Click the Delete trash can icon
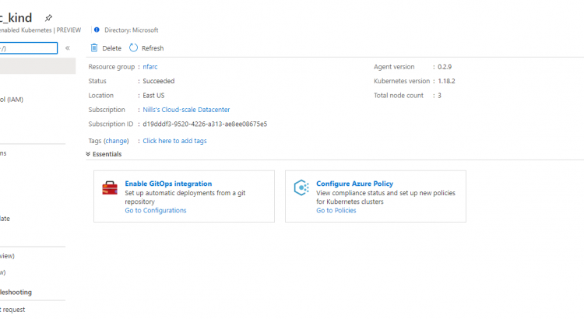Image resolution: width=584 pixels, height=319 pixels. (x=94, y=48)
